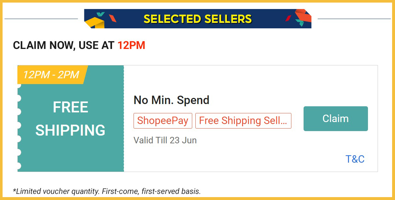
Task: Click the limited voucher quantity disclaimer
Action: tap(107, 191)
